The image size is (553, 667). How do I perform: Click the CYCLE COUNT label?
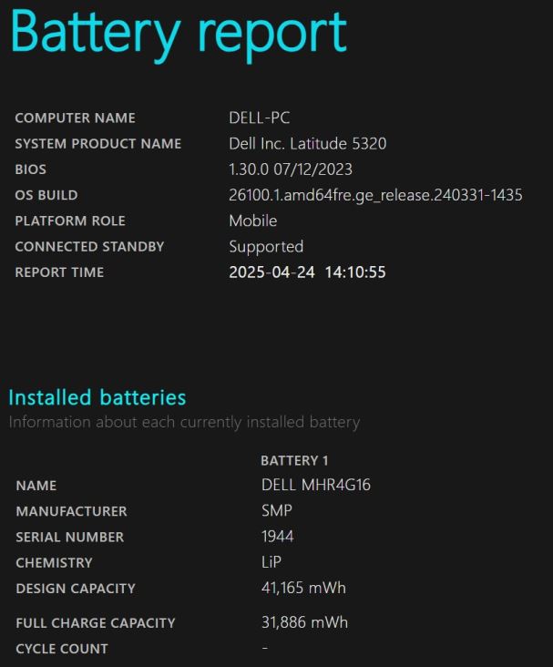coord(62,649)
